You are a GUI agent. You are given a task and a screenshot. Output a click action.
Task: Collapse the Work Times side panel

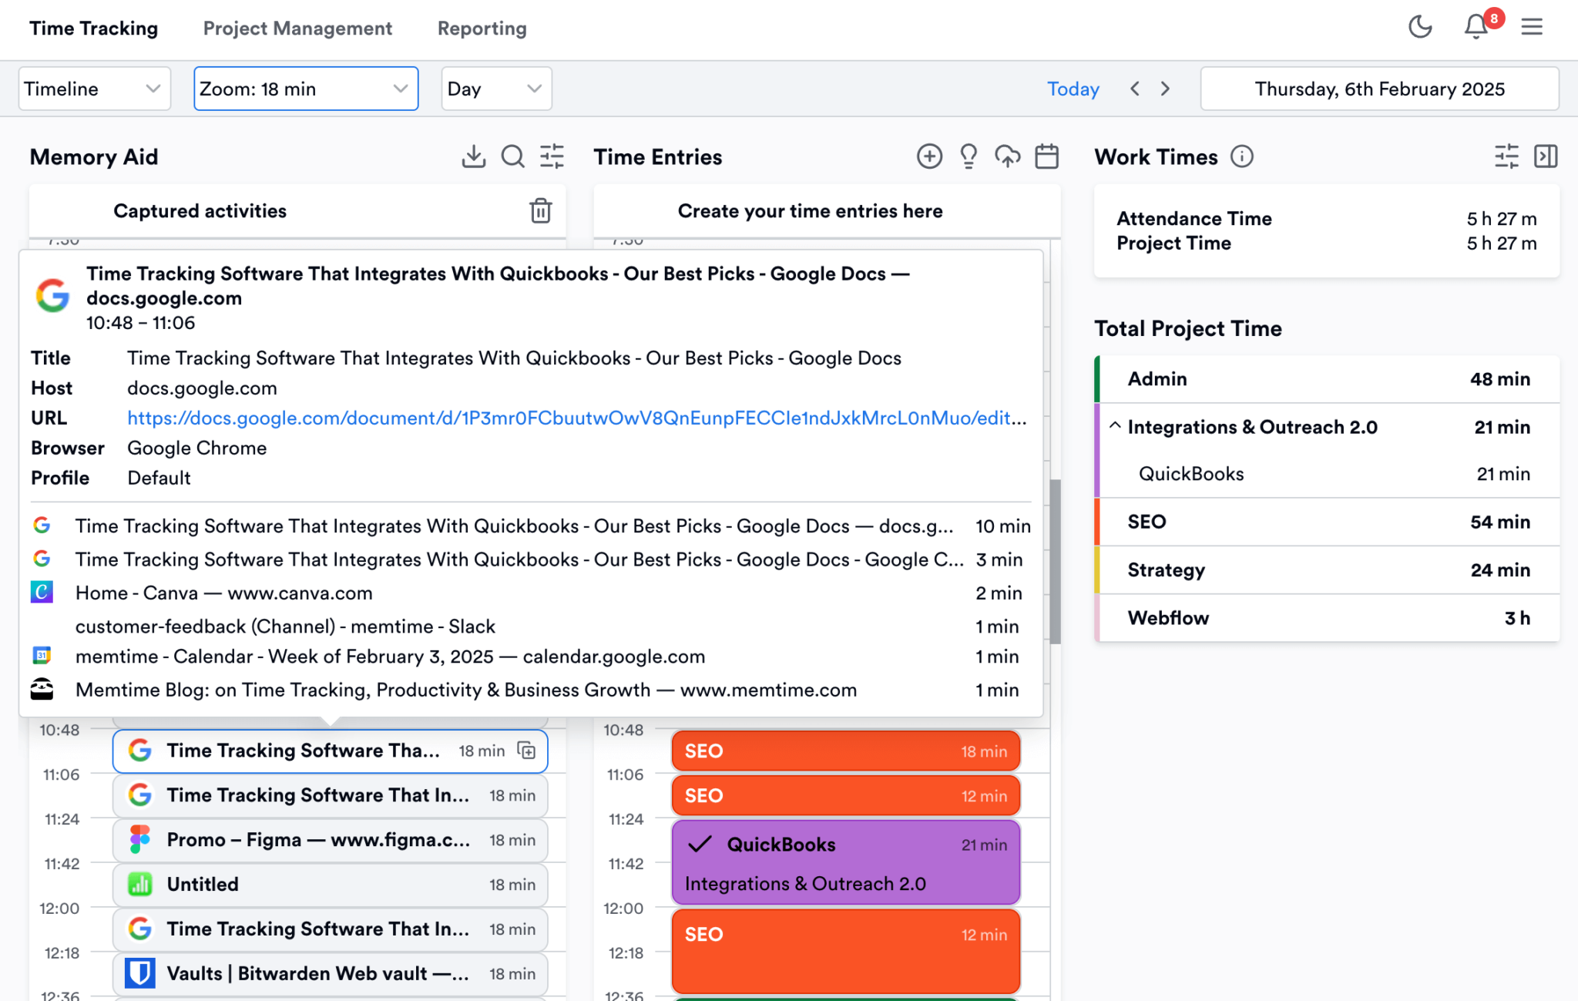[x=1546, y=156]
